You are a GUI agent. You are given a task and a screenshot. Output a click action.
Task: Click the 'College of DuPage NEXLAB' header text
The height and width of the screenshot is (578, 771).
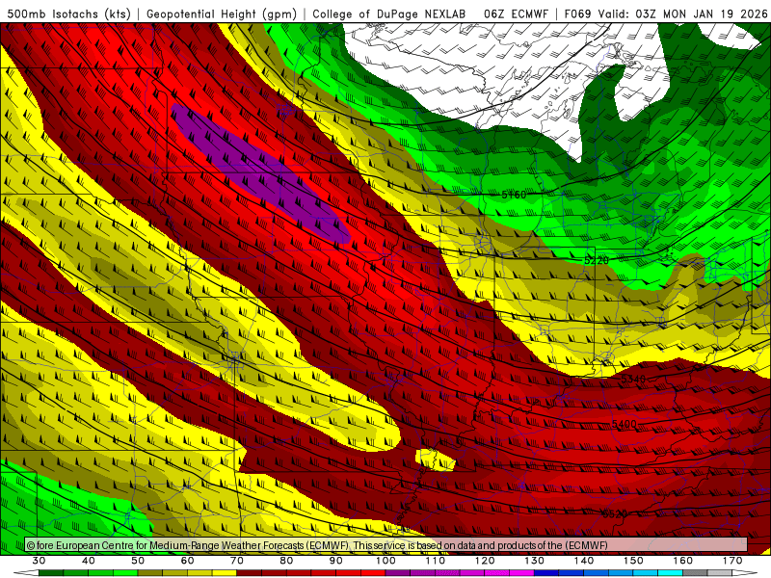tap(389, 13)
